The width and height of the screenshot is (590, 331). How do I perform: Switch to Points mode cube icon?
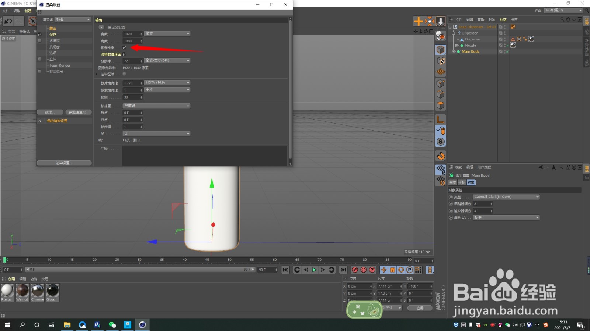click(441, 83)
